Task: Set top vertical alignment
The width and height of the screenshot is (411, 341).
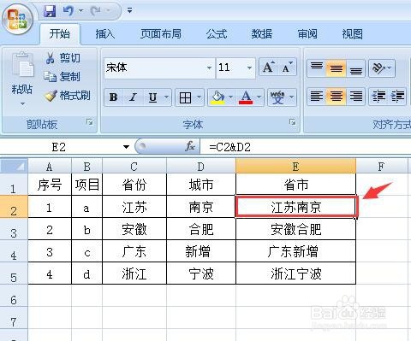Action: coord(317,68)
